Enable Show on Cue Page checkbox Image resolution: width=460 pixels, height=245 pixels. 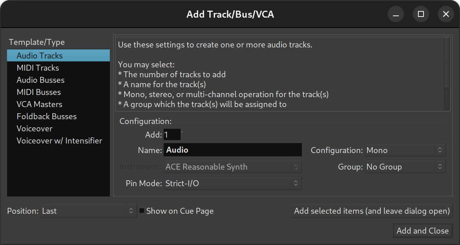click(x=142, y=211)
